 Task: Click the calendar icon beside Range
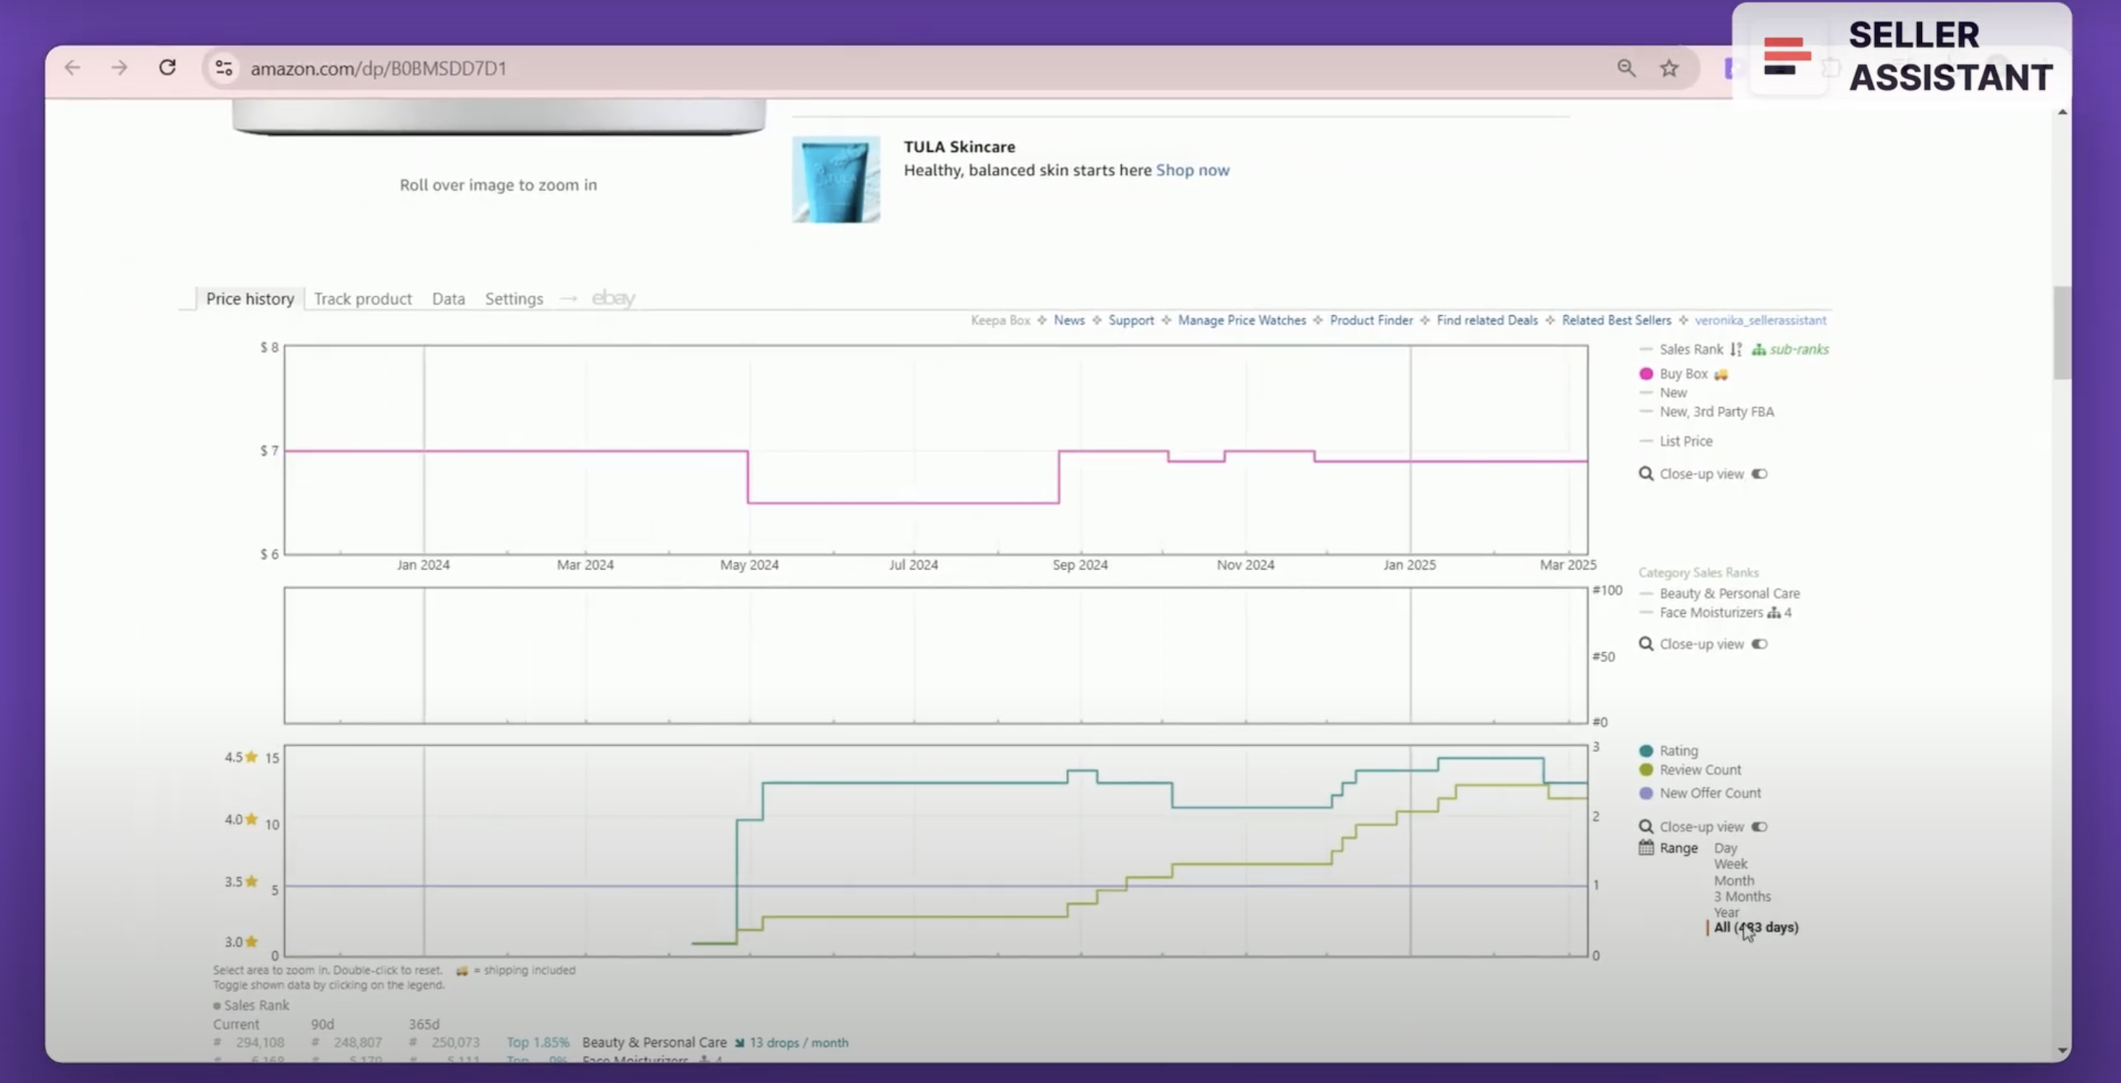pos(1646,847)
